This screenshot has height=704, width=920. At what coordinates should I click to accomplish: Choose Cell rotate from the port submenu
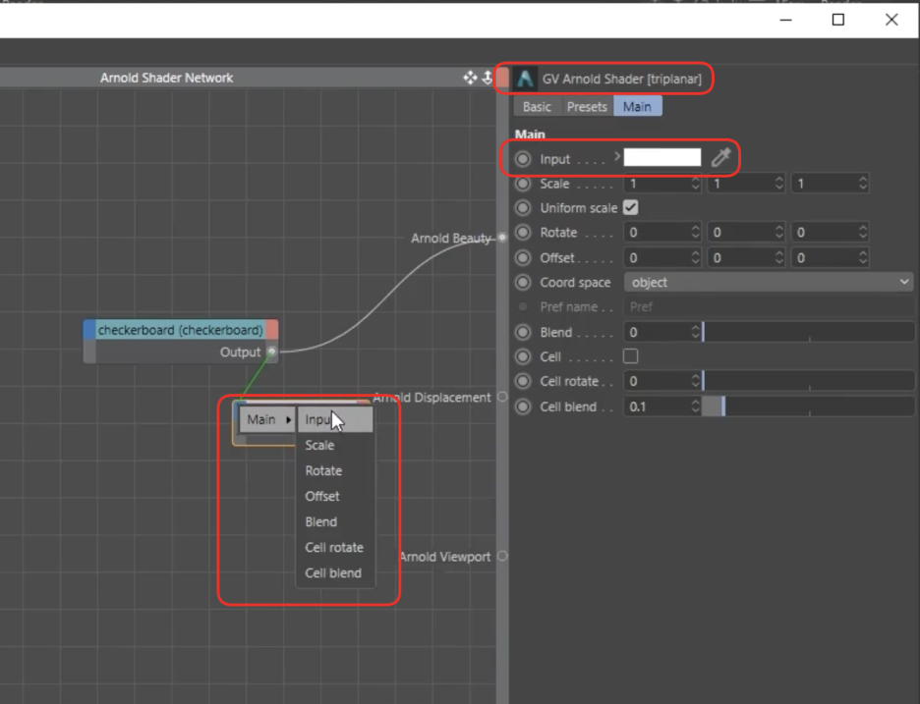point(335,548)
